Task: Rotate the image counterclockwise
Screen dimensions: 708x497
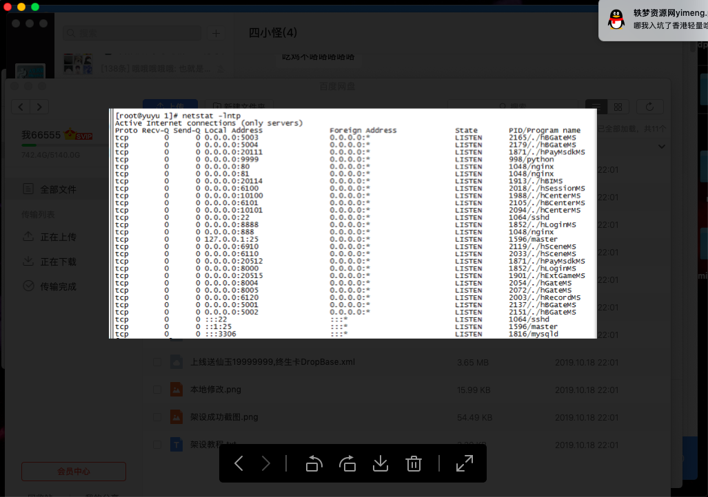Action: (x=314, y=463)
